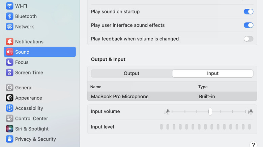This screenshot has width=263, height=147.
Task: Click the General gear icon
Action: [9, 88]
